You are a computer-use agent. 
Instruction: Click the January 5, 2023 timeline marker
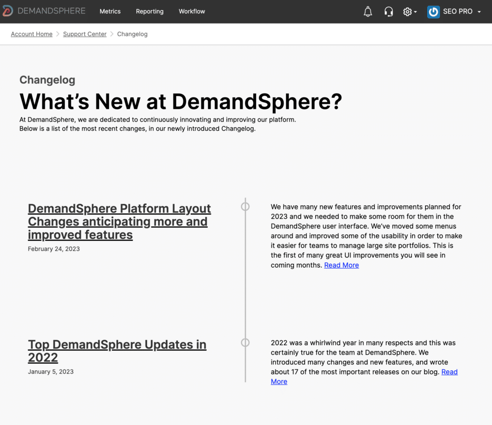coord(246,342)
